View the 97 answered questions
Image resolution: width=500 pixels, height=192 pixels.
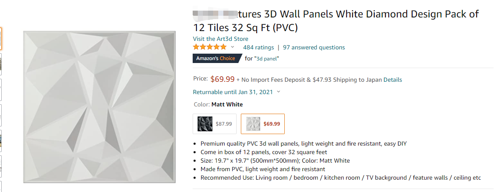coord(314,48)
